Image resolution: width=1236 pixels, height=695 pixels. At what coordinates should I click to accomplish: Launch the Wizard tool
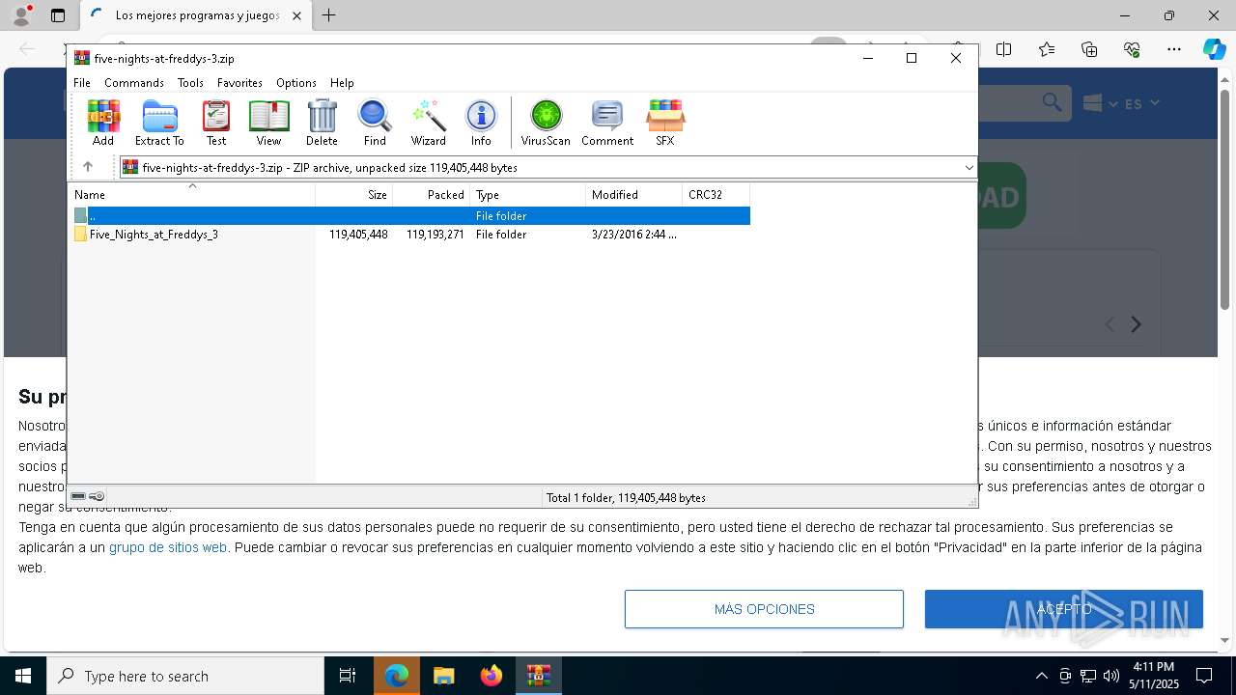click(428, 123)
